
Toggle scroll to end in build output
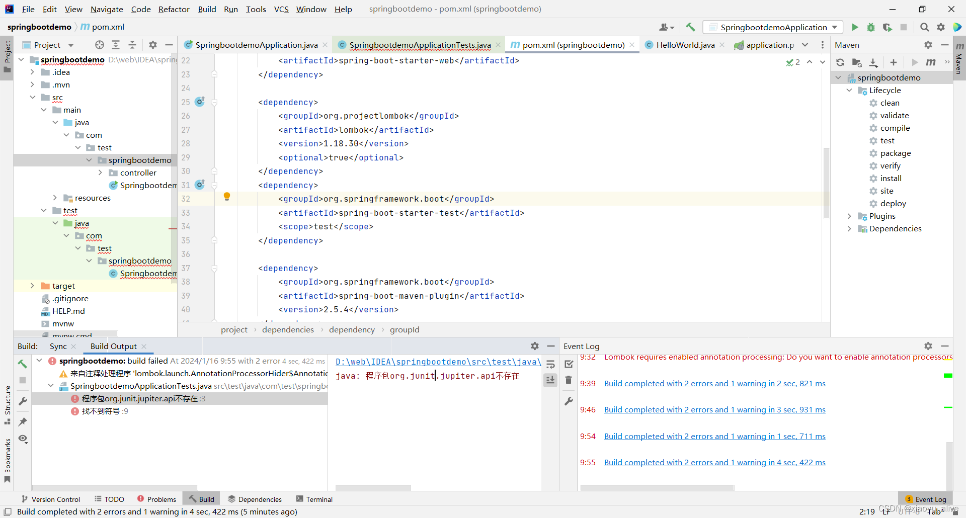pyautogui.click(x=551, y=380)
